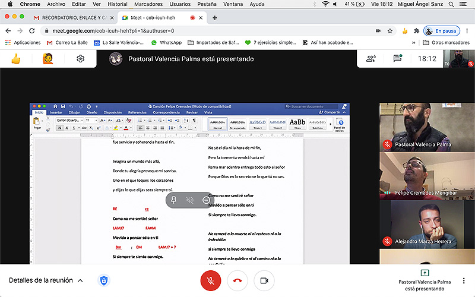475x297 pixels.
Task: Open the Meet extension settings gear
Action: click(x=80, y=58)
